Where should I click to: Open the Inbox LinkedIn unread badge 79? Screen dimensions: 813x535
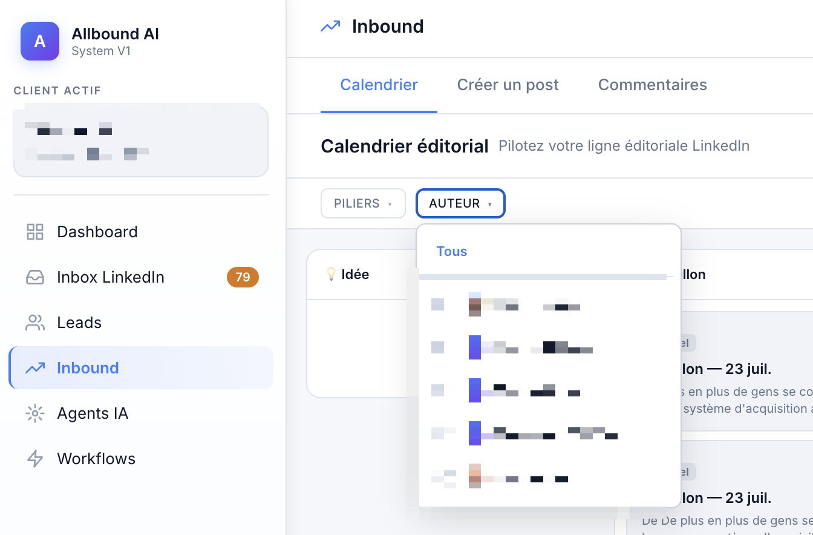pyautogui.click(x=243, y=277)
